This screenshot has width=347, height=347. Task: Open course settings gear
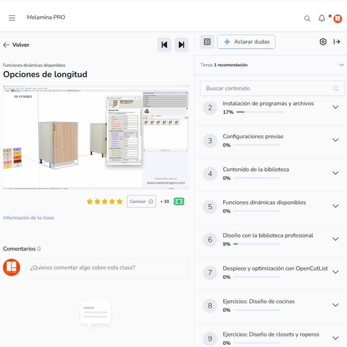323,42
